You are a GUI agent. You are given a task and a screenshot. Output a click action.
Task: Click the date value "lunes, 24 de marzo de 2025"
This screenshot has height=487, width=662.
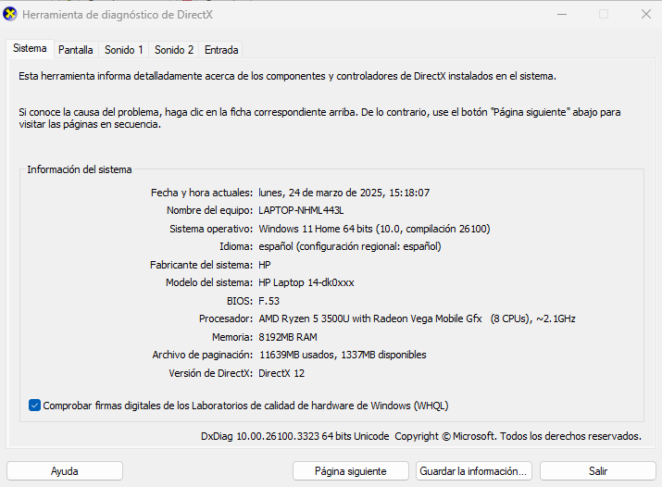(x=321, y=193)
